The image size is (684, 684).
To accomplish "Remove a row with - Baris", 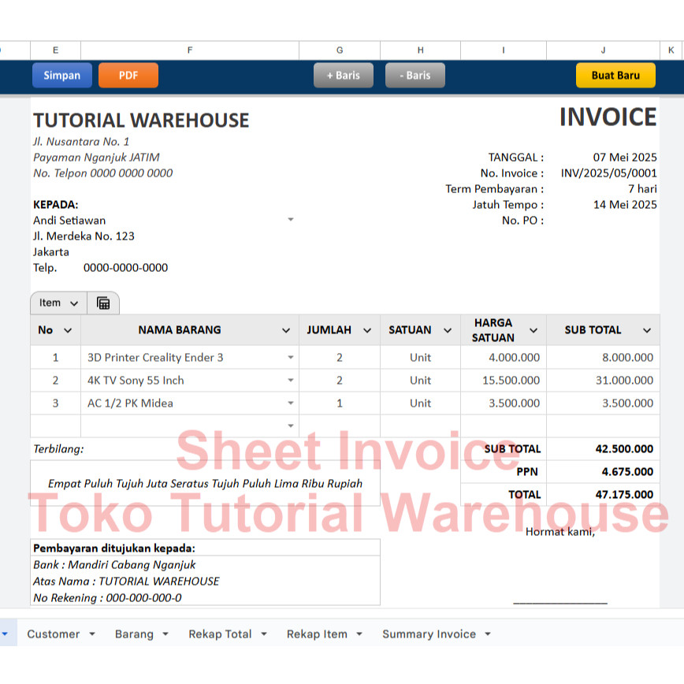I will [414, 75].
